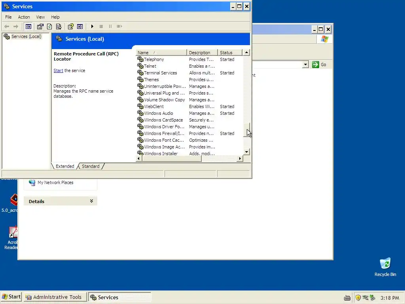The height and width of the screenshot is (304, 405).
Task: Collapse the Details panel chevron
Action: pos(91,201)
